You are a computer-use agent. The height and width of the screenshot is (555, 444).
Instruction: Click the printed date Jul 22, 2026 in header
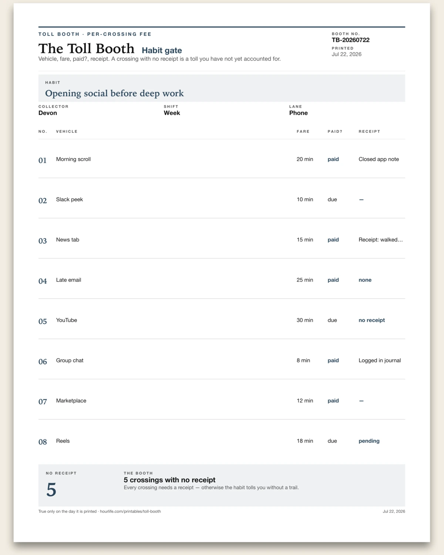pos(347,54)
